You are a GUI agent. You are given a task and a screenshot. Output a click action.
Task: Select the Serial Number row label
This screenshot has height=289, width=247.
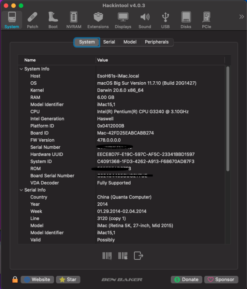[x=45, y=147]
